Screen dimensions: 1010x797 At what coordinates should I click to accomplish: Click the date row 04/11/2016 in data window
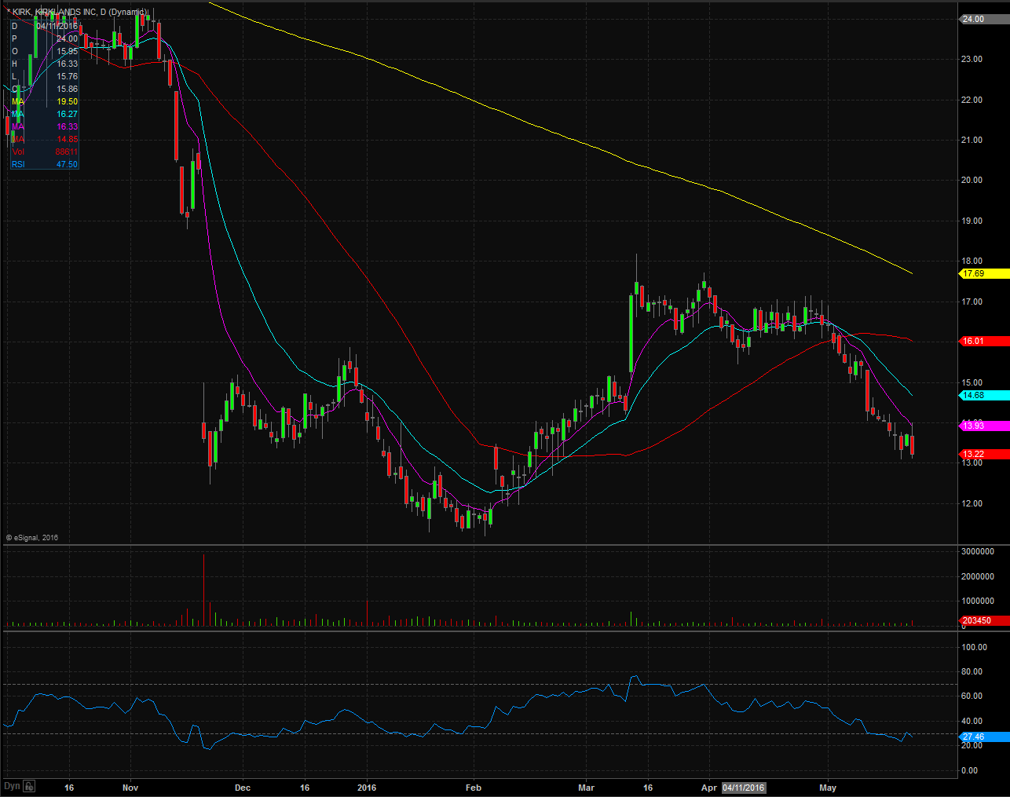pos(45,26)
